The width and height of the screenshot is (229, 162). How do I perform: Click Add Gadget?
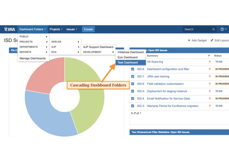pyautogui.click(x=197, y=40)
